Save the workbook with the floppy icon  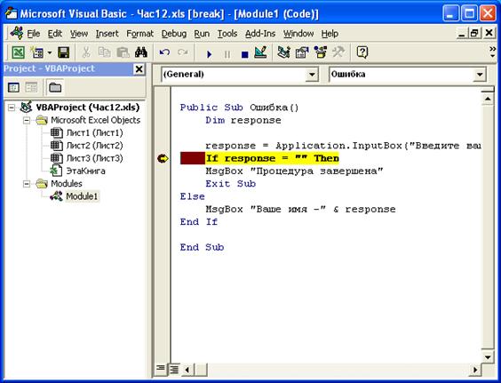point(63,52)
